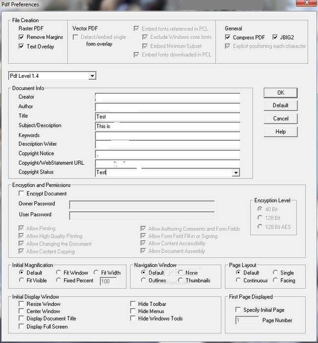Select None navigation window radio
This screenshot has width=318, height=343.
181,272
